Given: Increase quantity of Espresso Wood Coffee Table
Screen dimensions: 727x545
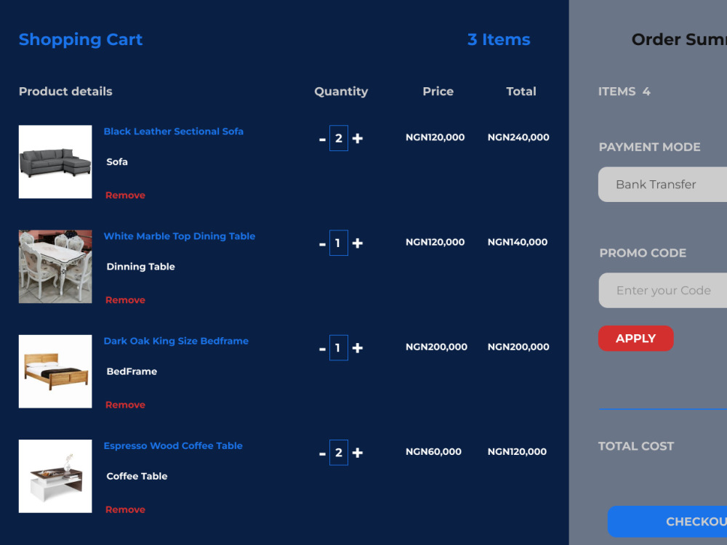Looking at the screenshot, I should (358, 452).
